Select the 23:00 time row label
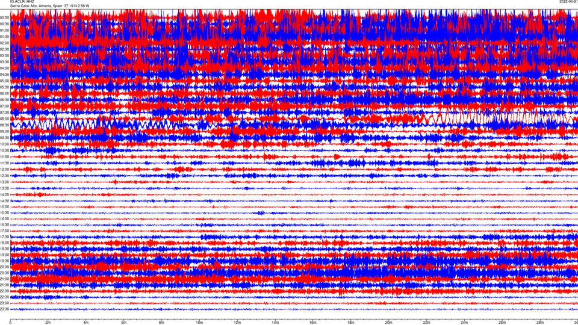Image resolution: width=578 pixels, height=325 pixels. click(4, 303)
